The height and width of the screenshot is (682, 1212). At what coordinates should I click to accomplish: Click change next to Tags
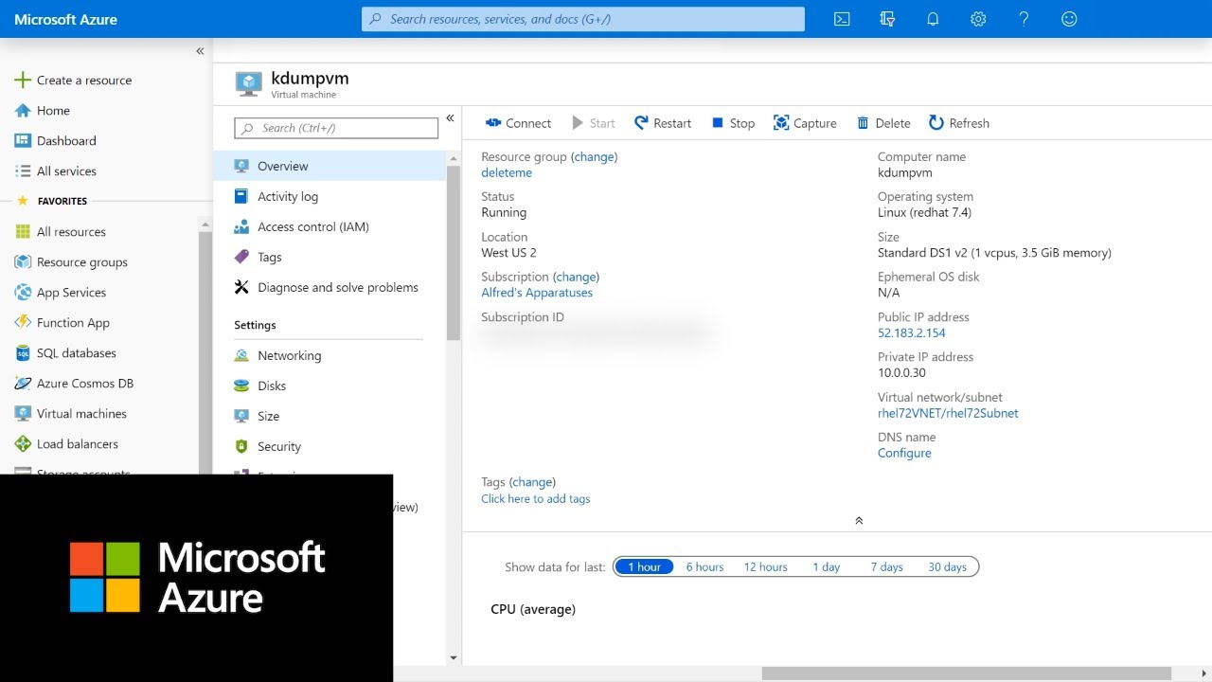click(532, 482)
